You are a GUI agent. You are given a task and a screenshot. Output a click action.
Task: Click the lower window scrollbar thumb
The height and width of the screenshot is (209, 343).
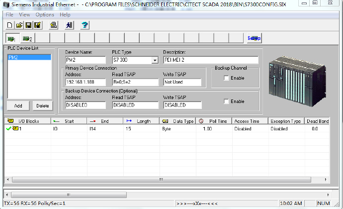[69, 195]
